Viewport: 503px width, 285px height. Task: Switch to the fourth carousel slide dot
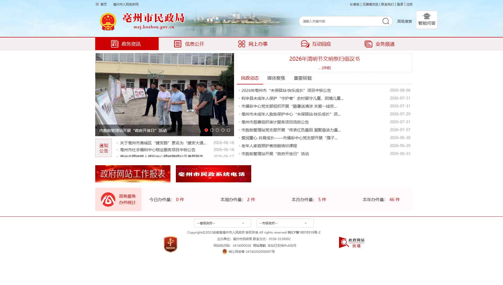coord(223,130)
